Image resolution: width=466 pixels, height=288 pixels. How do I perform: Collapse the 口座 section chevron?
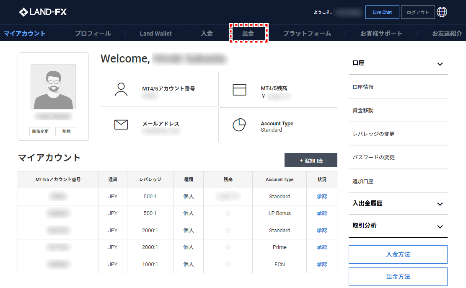(x=440, y=64)
